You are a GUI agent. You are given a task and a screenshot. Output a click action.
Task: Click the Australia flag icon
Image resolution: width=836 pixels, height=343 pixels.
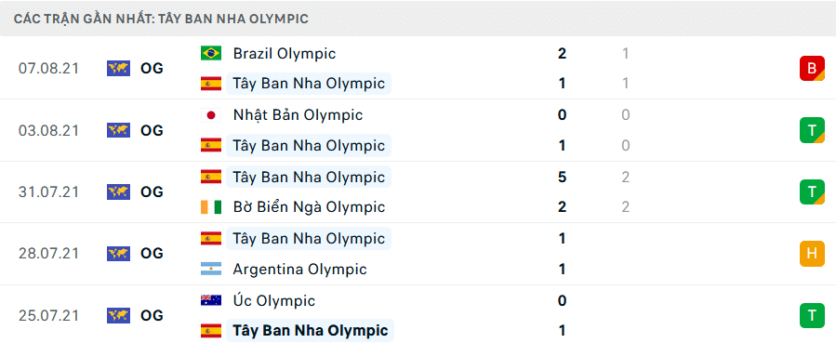pos(210,300)
